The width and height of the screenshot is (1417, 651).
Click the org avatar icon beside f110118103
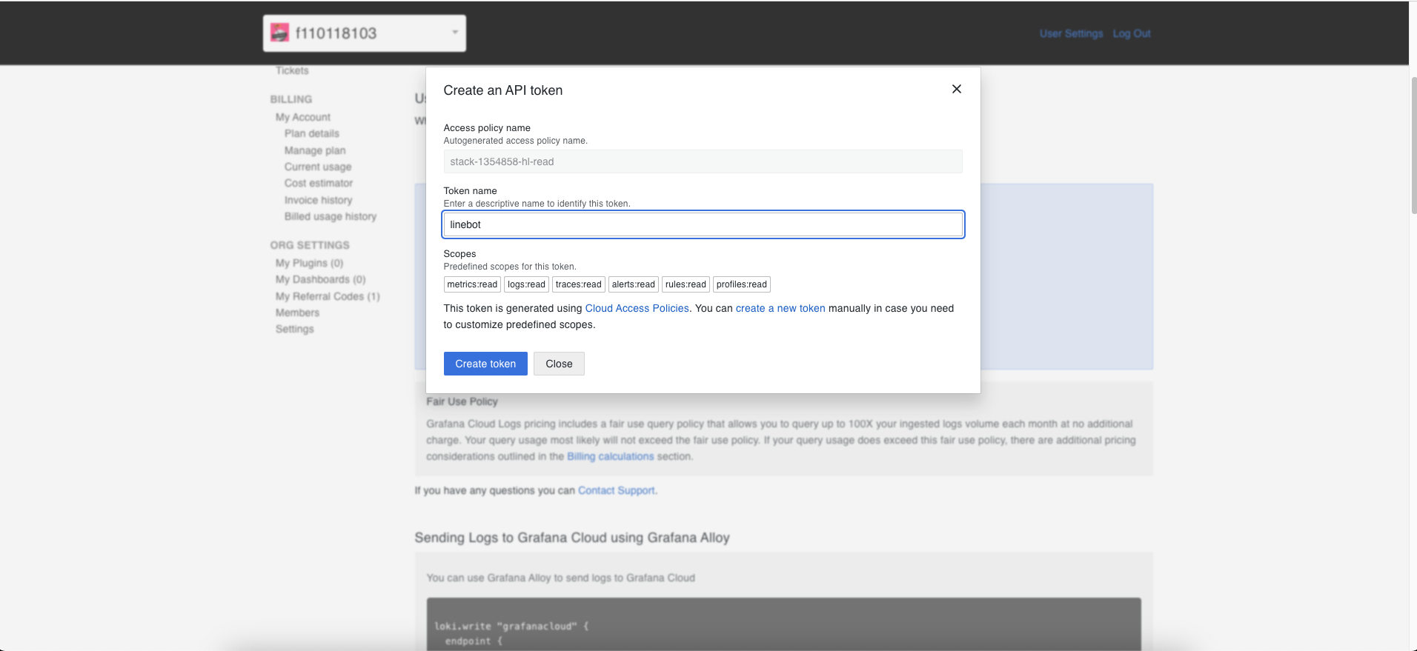[x=279, y=33]
